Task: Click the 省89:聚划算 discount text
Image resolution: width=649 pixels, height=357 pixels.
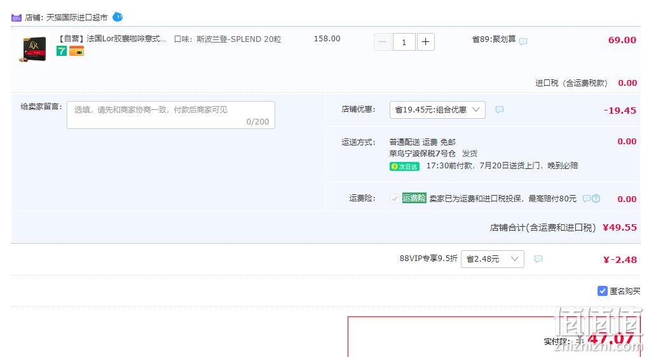Action: coord(494,39)
